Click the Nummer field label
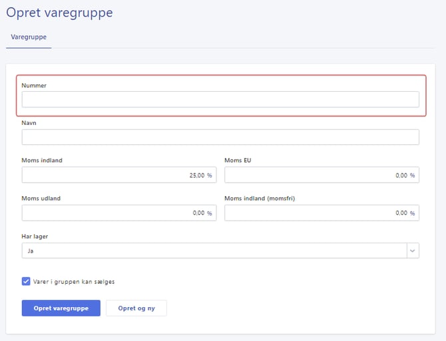This screenshot has height=341, width=446. click(34, 85)
